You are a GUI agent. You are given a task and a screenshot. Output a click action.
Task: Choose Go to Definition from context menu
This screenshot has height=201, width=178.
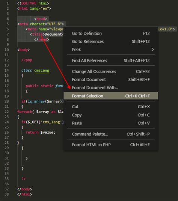point(111,33)
